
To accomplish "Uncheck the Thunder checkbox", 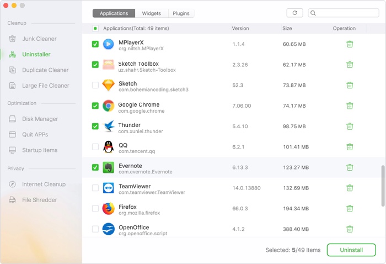I will click(x=95, y=126).
